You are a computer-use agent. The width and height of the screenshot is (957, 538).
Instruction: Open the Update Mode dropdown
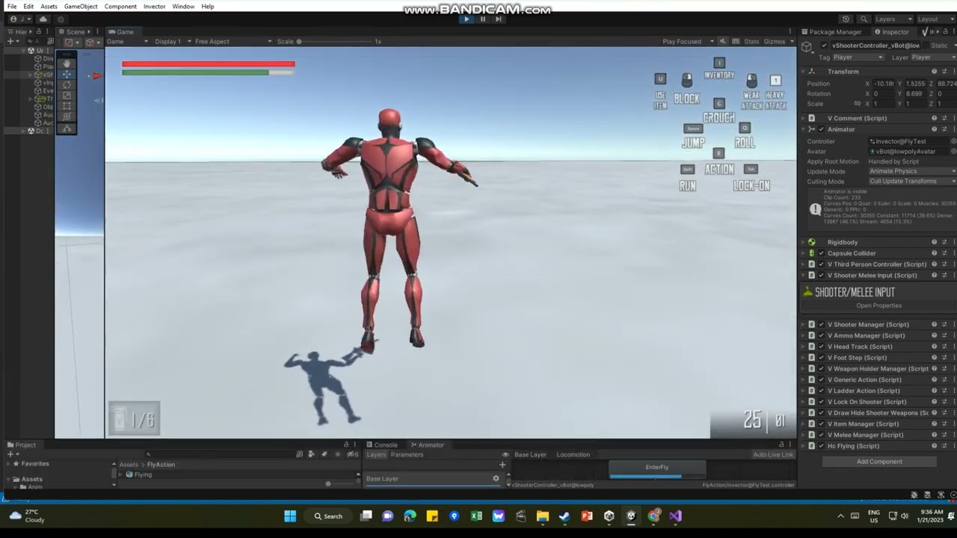click(x=912, y=172)
